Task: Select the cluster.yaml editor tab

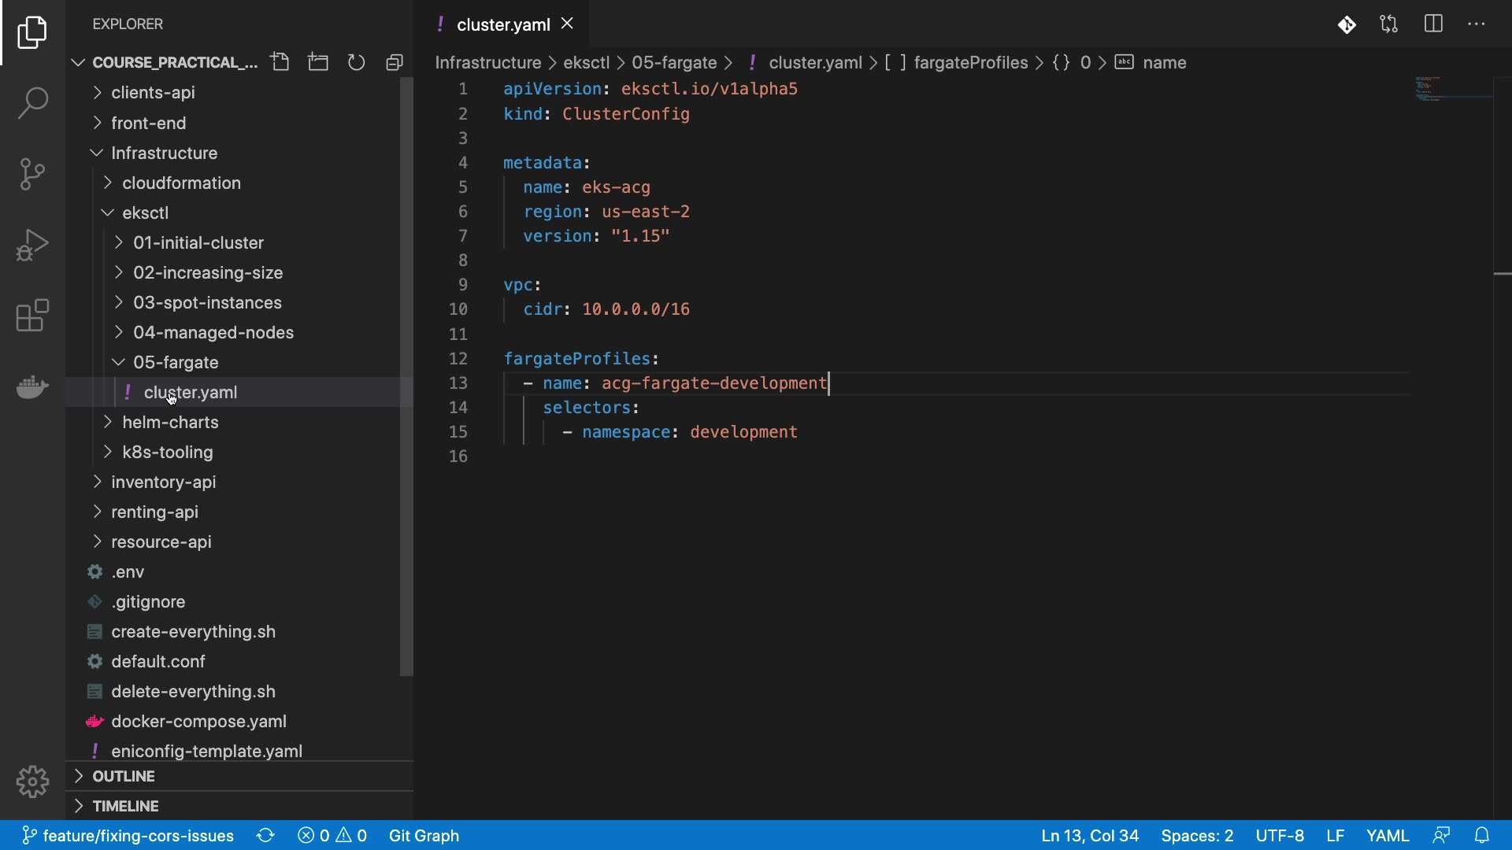Action: [x=502, y=24]
